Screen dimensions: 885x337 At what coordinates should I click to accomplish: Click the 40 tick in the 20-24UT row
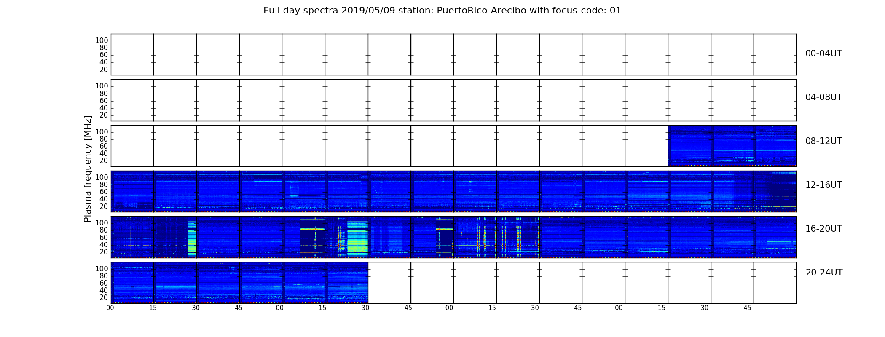104,291
